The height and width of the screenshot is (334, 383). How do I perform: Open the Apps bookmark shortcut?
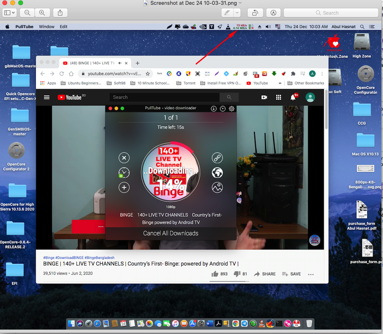click(48, 83)
